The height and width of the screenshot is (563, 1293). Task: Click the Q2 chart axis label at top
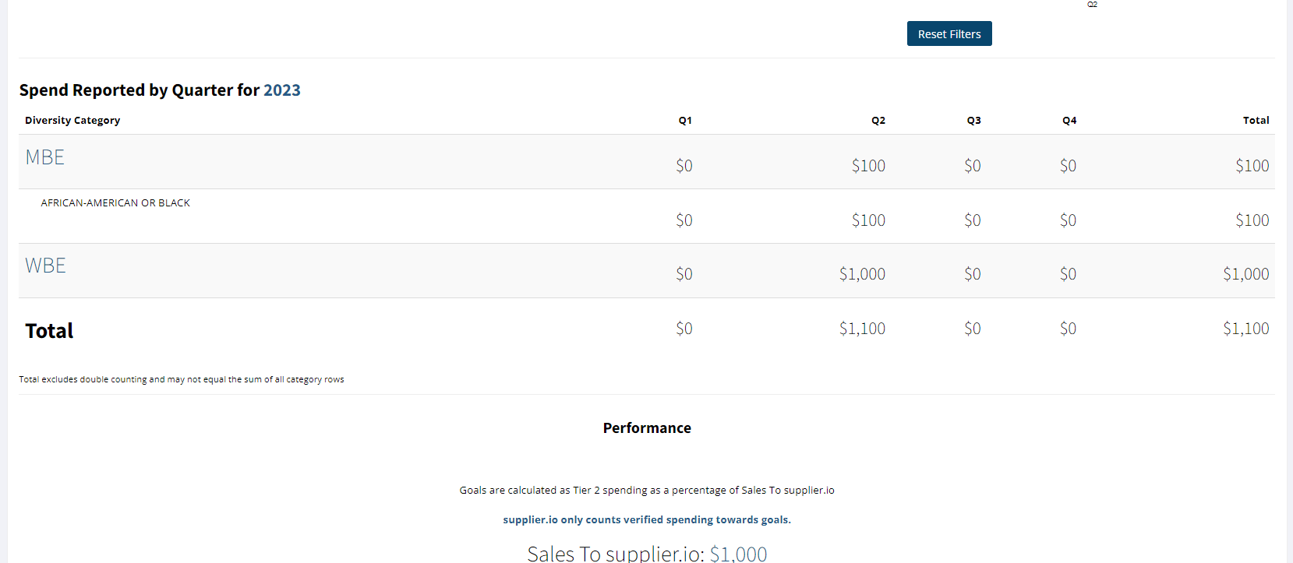[x=1092, y=5]
